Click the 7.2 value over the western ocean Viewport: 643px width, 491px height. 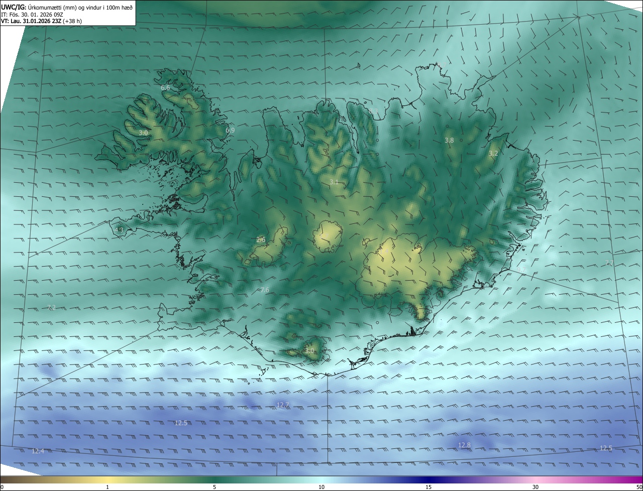pos(51,307)
